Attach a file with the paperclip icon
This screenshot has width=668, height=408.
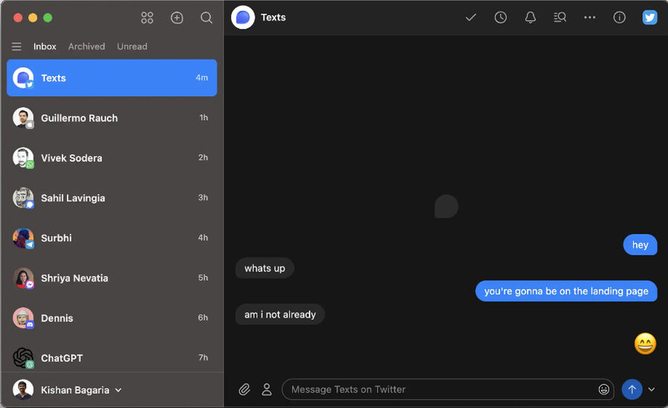click(x=244, y=389)
